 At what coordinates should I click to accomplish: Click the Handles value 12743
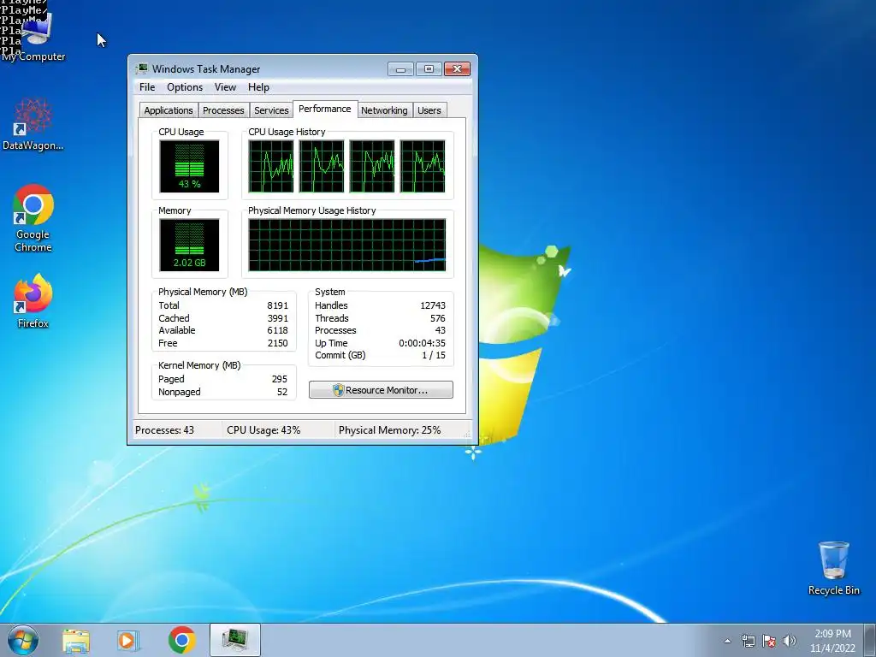433,305
